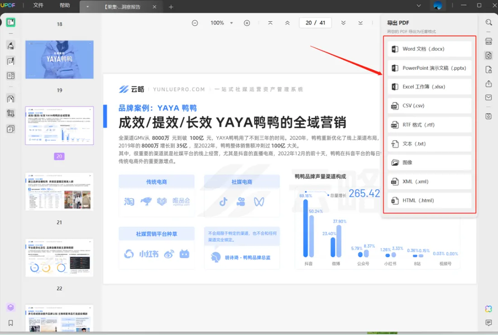Open the bookmarks panel icon
The image size is (498, 335).
[x=10, y=323]
